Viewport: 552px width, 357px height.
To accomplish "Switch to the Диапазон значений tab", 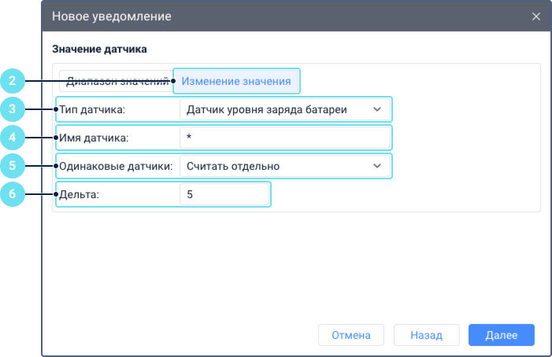I will (x=117, y=80).
